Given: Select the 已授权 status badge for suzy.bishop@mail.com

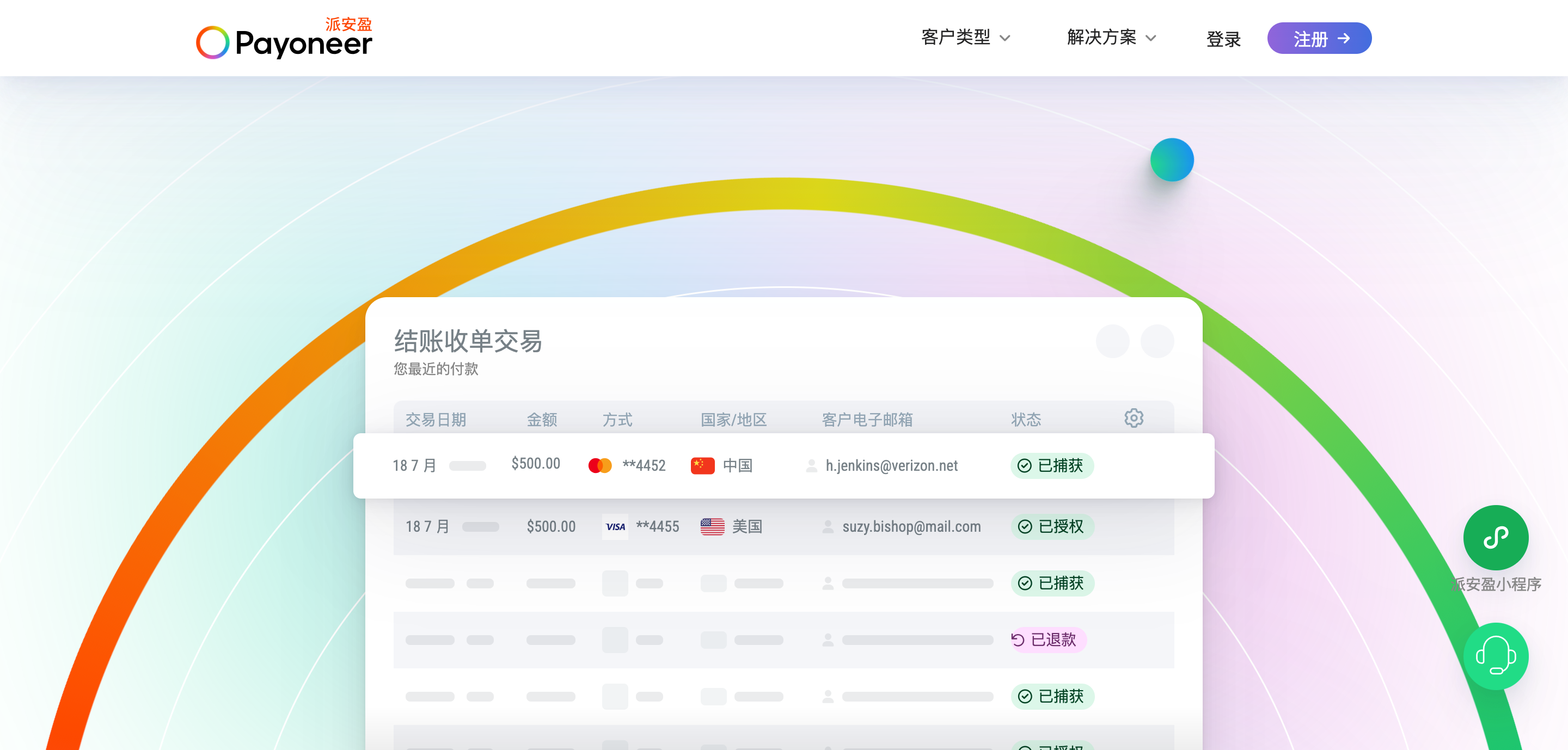Looking at the screenshot, I should 1051,527.
